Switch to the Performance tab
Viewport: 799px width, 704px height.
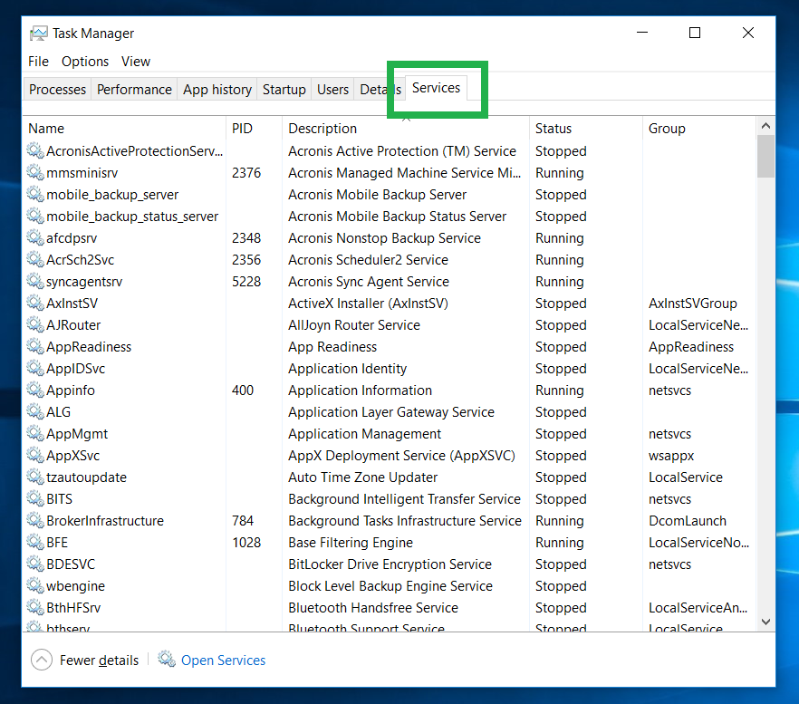click(x=134, y=90)
